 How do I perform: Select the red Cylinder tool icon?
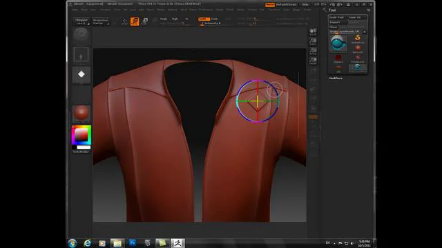(338, 59)
